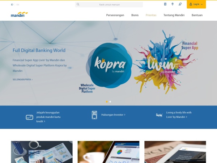
Task: Expand the Log In dropdown
Action: click(196, 4)
